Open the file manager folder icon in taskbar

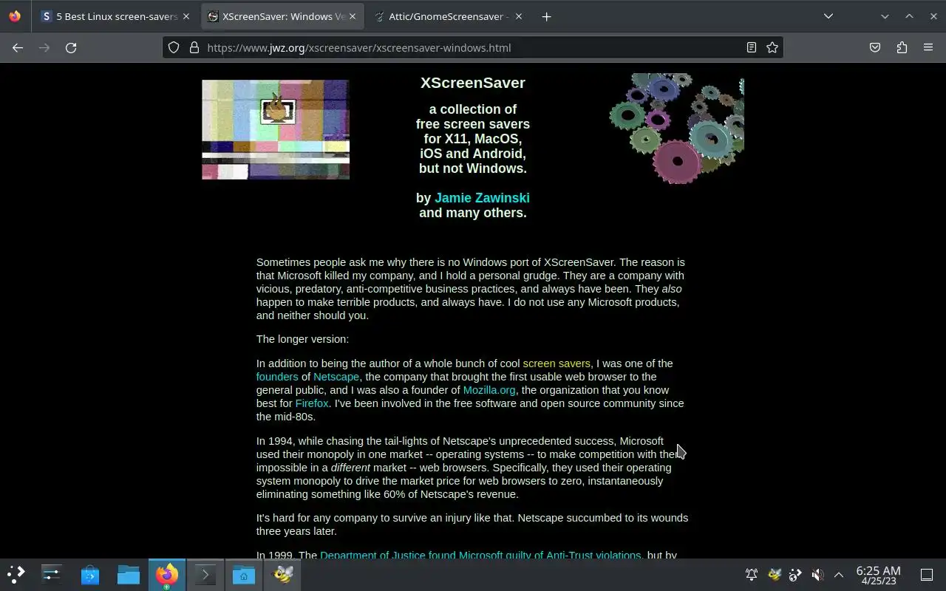[129, 574]
